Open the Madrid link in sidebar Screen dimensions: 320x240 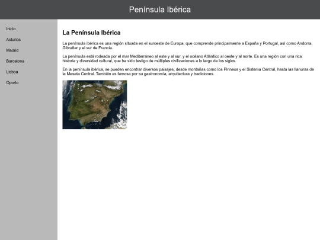tap(12, 50)
